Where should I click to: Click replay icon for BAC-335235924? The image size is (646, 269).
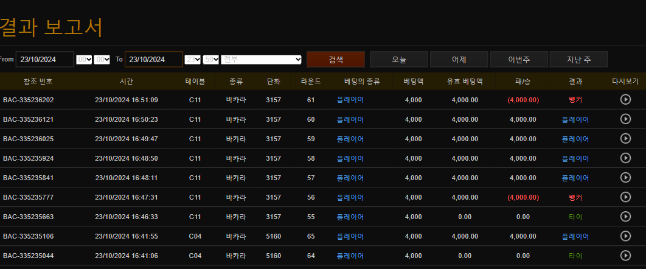coord(625,158)
